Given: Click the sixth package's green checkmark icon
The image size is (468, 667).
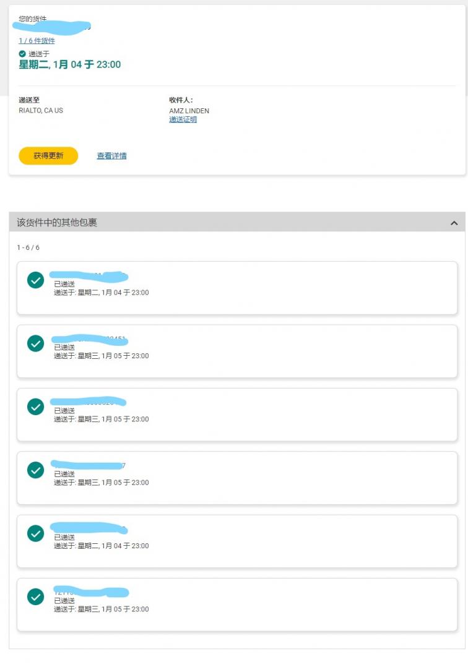Looking at the screenshot, I should pos(35,597).
